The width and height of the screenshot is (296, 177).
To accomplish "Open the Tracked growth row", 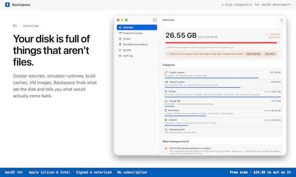I will (x=223, y=131).
